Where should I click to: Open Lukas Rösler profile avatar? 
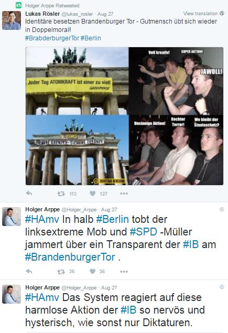[12, 20]
